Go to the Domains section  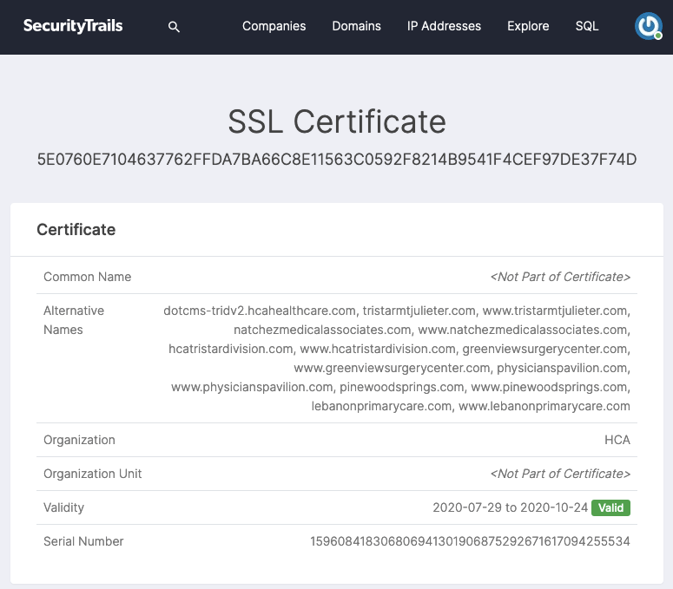pyautogui.click(x=356, y=26)
